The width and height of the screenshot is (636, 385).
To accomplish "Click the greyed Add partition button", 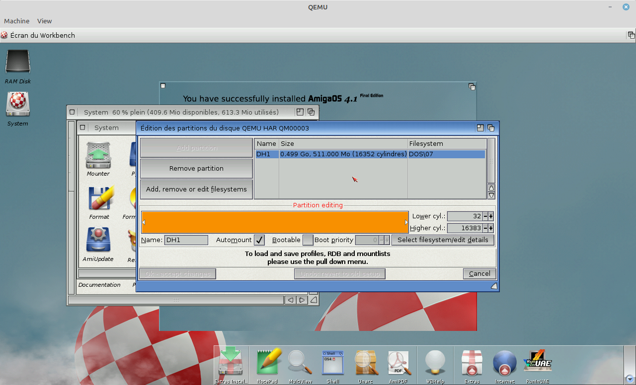I will click(196, 148).
